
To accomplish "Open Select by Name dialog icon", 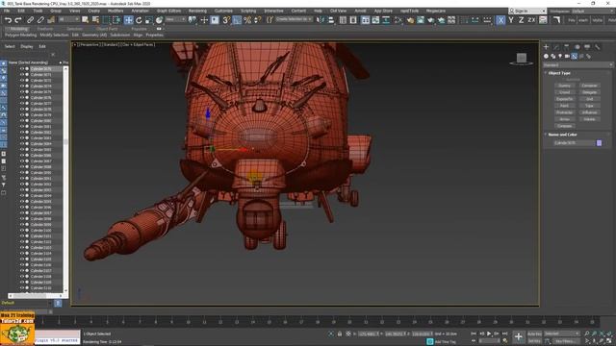I will (95, 20).
